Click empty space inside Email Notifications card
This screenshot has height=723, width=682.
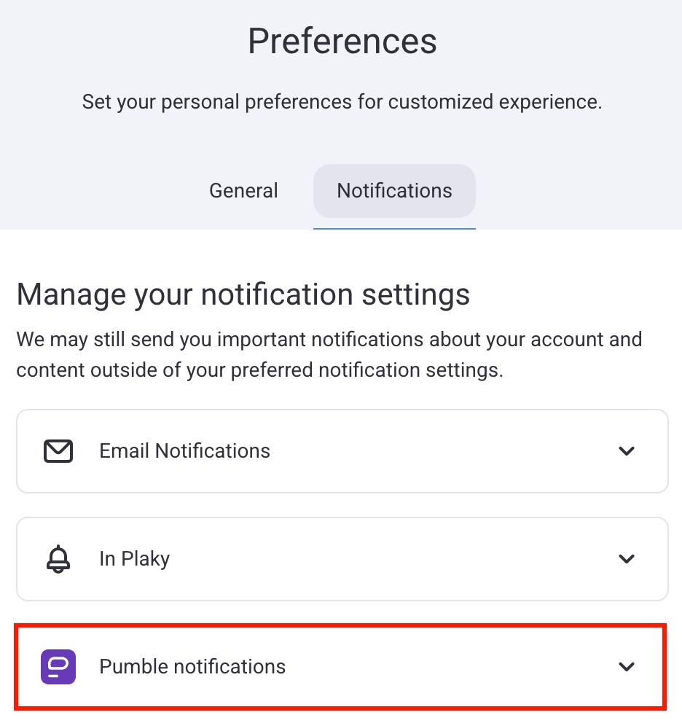[437, 451]
